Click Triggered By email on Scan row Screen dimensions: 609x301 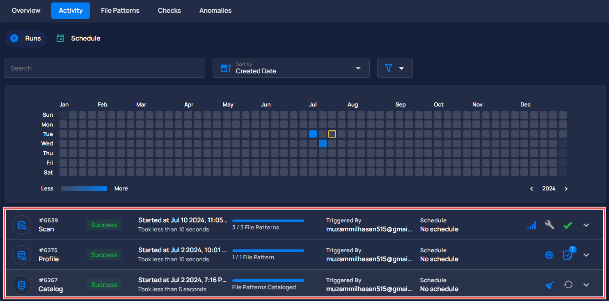click(369, 229)
